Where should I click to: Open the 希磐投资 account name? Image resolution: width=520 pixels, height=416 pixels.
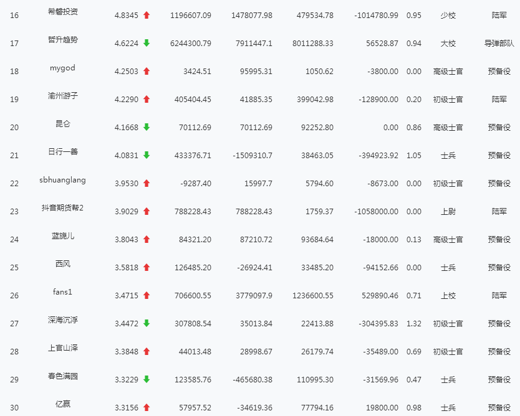pyautogui.click(x=63, y=12)
